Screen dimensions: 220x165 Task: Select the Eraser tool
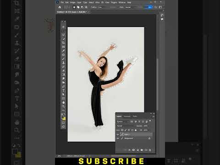(63, 71)
